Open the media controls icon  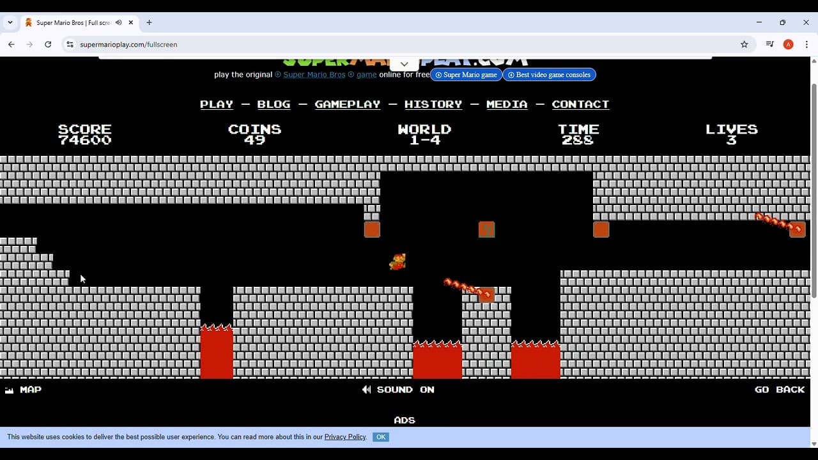(x=769, y=44)
